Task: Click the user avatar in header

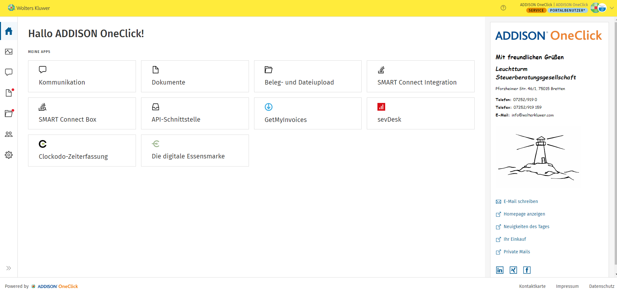Action: (599, 8)
